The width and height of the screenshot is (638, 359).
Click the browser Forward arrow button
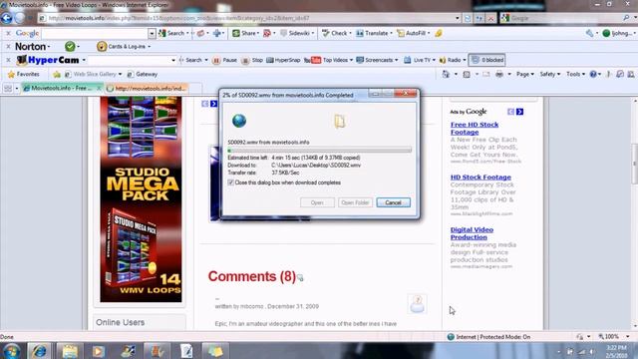[20, 18]
